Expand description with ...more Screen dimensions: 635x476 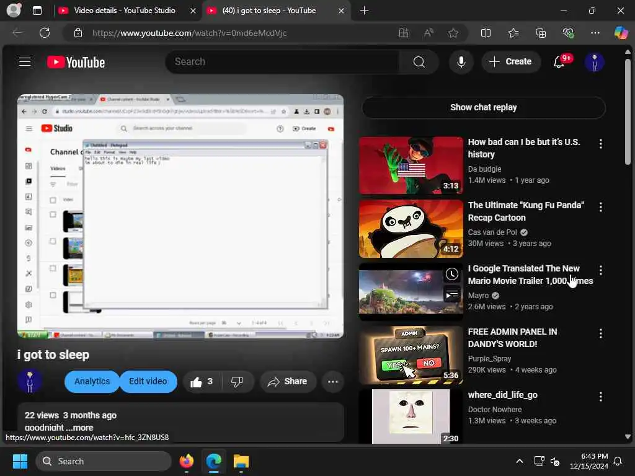pos(80,428)
